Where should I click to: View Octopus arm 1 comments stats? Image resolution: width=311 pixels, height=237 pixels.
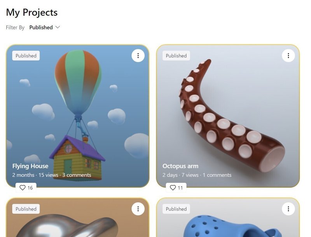(x=217, y=175)
